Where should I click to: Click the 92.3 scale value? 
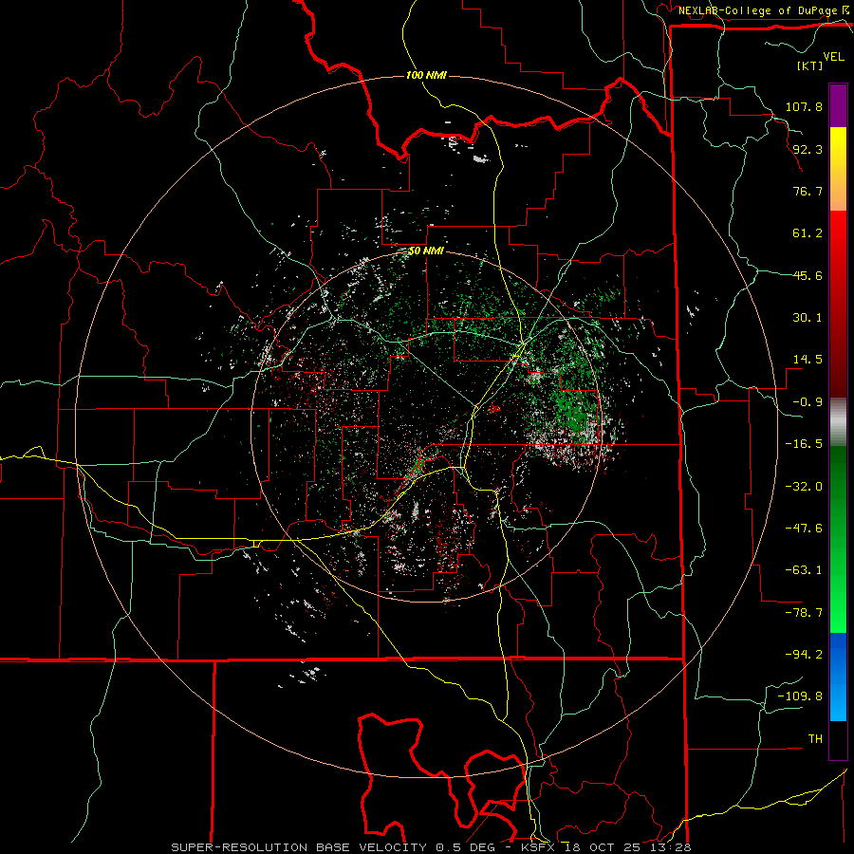click(x=808, y=149)
